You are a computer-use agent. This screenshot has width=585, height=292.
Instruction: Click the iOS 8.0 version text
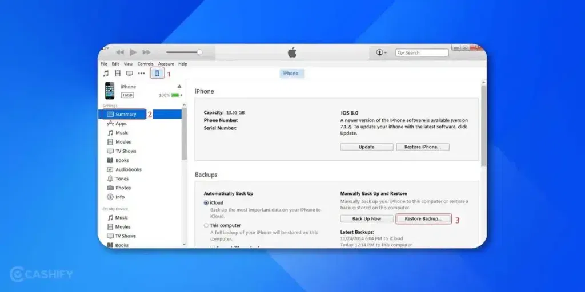(x=350, y=113)
